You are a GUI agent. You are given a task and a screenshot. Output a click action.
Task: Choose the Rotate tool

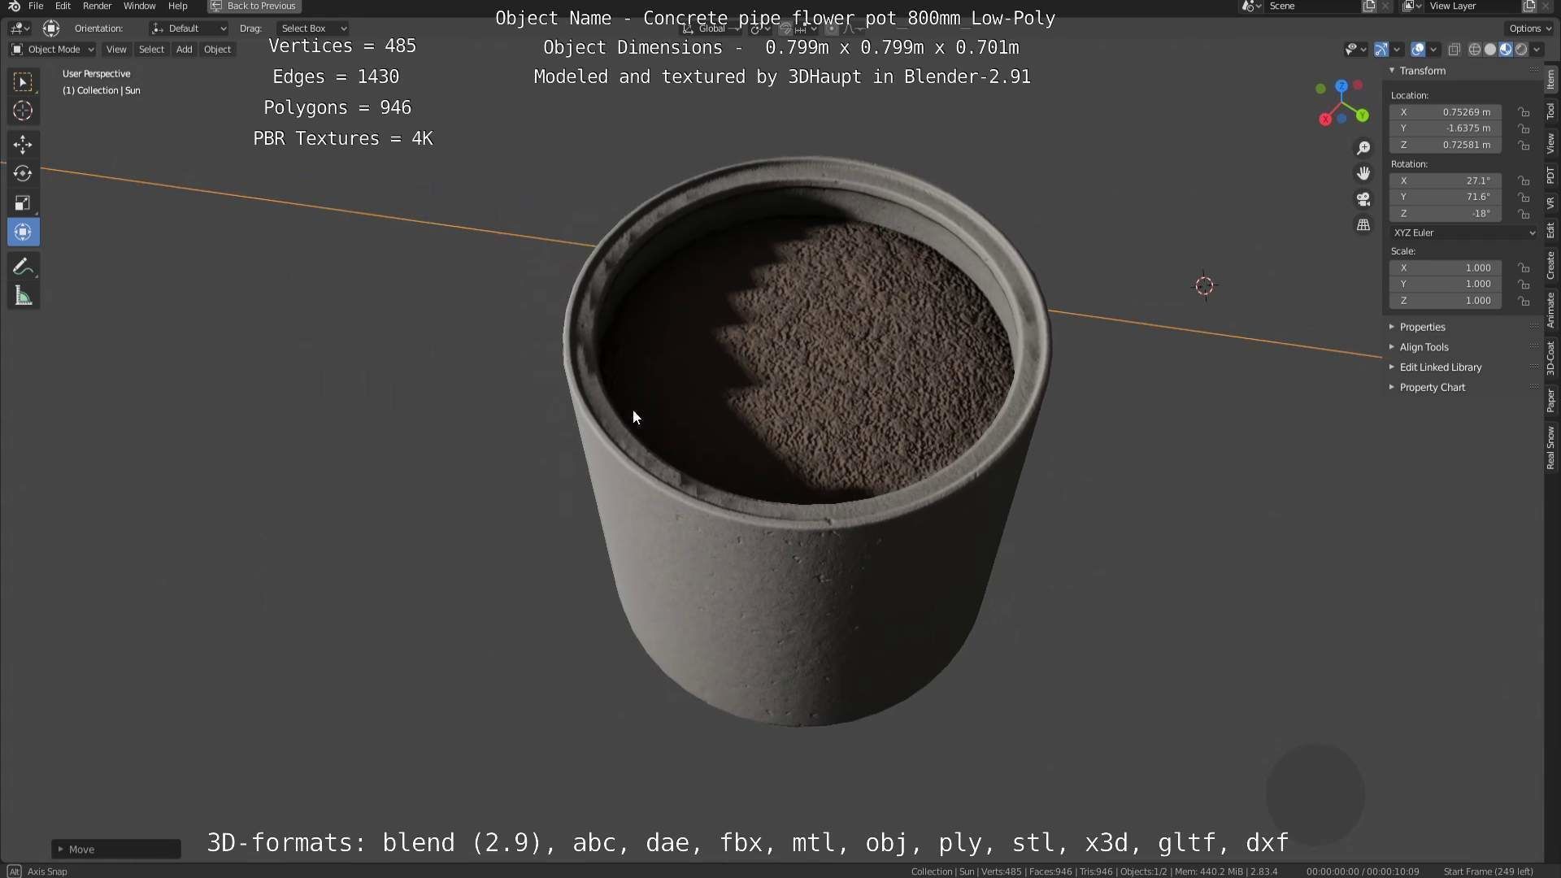coord(23,174)
